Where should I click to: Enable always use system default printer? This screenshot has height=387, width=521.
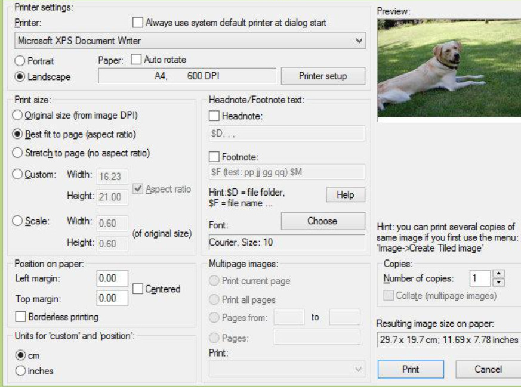coord(137,23)
